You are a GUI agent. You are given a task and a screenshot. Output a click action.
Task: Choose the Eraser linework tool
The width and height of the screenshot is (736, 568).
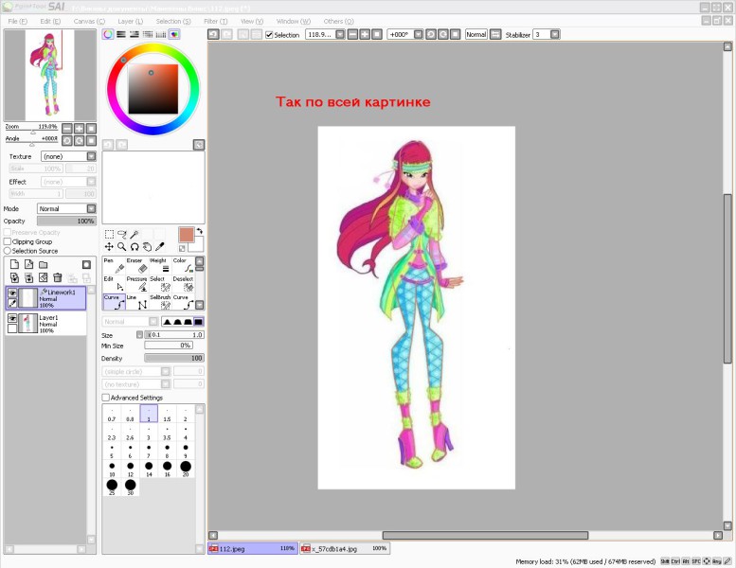[137, 265]
